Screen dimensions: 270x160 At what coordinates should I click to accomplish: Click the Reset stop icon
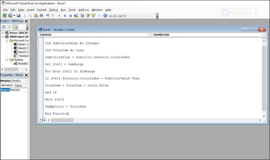click(x=70, y=16)
